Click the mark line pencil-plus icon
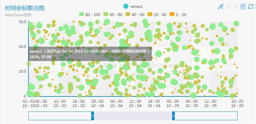256x124 pixels. pyautogui.click(x=221, y=7)
